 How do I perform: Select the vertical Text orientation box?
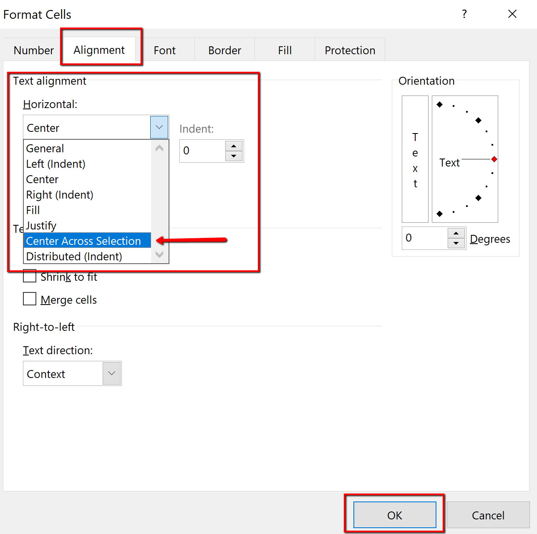point(415,159)
